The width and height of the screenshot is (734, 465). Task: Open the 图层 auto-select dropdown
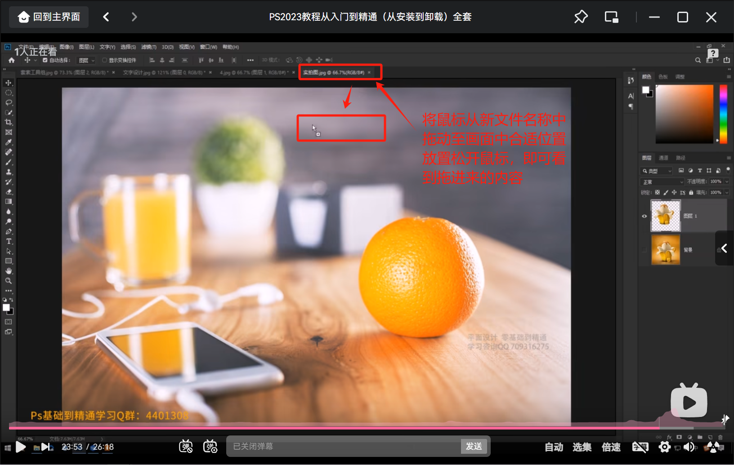86,60
